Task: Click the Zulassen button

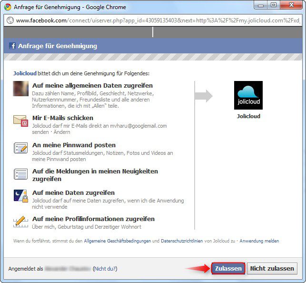Action: click(x=228, y=268)
